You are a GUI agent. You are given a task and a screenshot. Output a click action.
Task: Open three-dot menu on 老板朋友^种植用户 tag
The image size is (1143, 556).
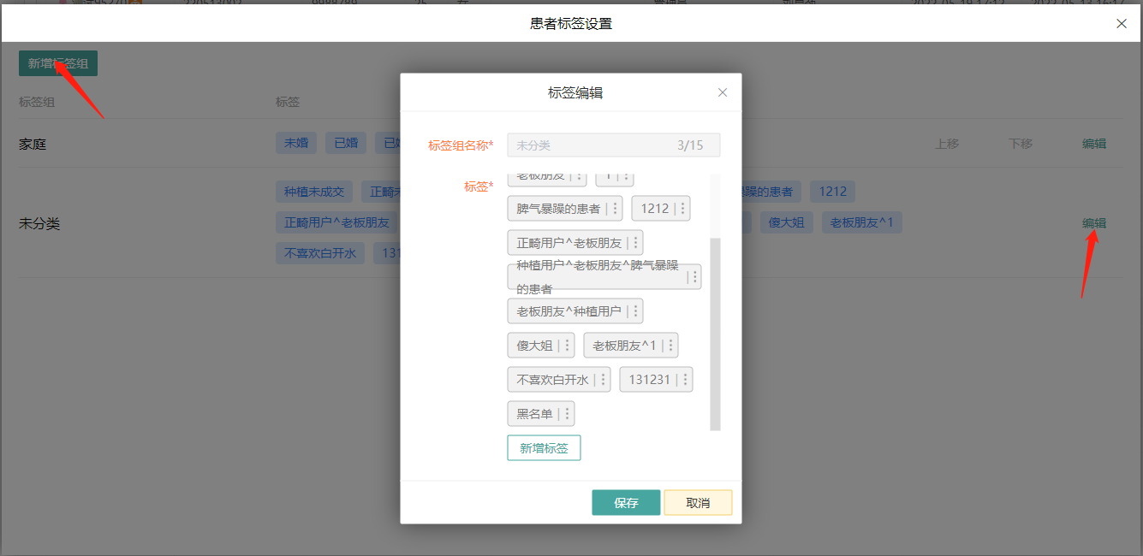click(x=635, y=311)
